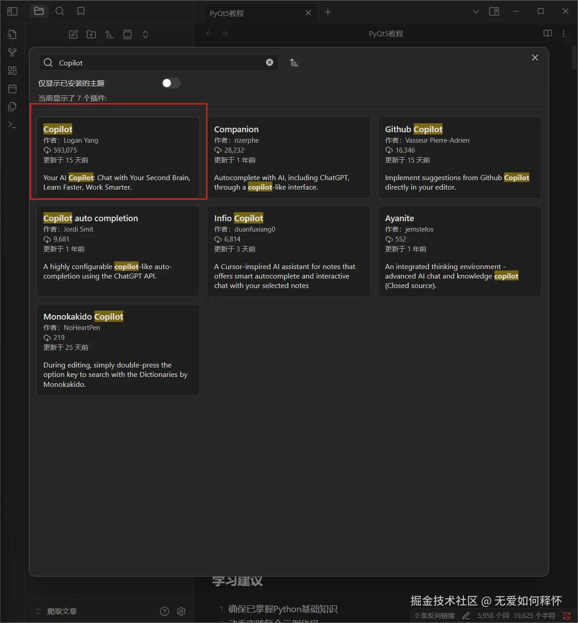Screen dimensions: 578x623
Task: Open help question mark icon
Action: point(164,611)
